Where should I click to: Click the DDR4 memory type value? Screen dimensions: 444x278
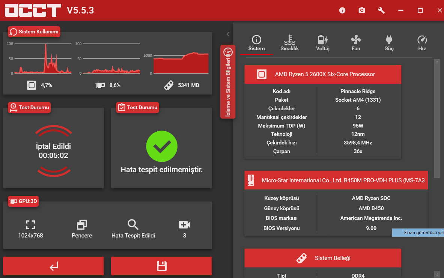tap(358, 275)
